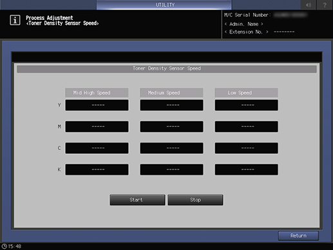Select M value under Low Speed
This screenshot has height=250, width=333.
(x=247, y=126)
